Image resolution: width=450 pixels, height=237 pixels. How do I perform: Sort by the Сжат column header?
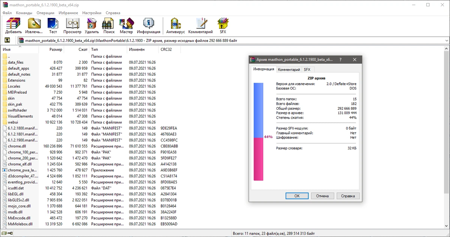point(77,49)
